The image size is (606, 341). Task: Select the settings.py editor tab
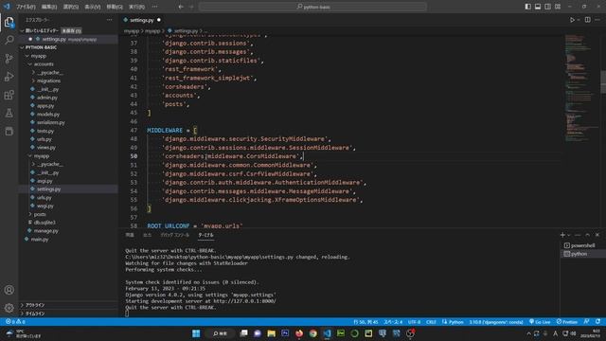click(x=142, y=20)
